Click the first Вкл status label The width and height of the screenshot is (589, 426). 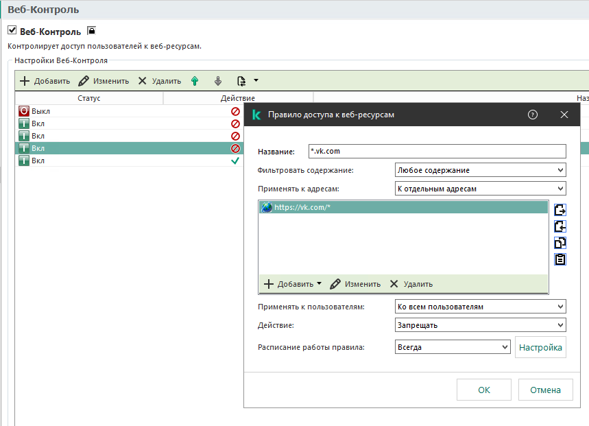point(38,123)
